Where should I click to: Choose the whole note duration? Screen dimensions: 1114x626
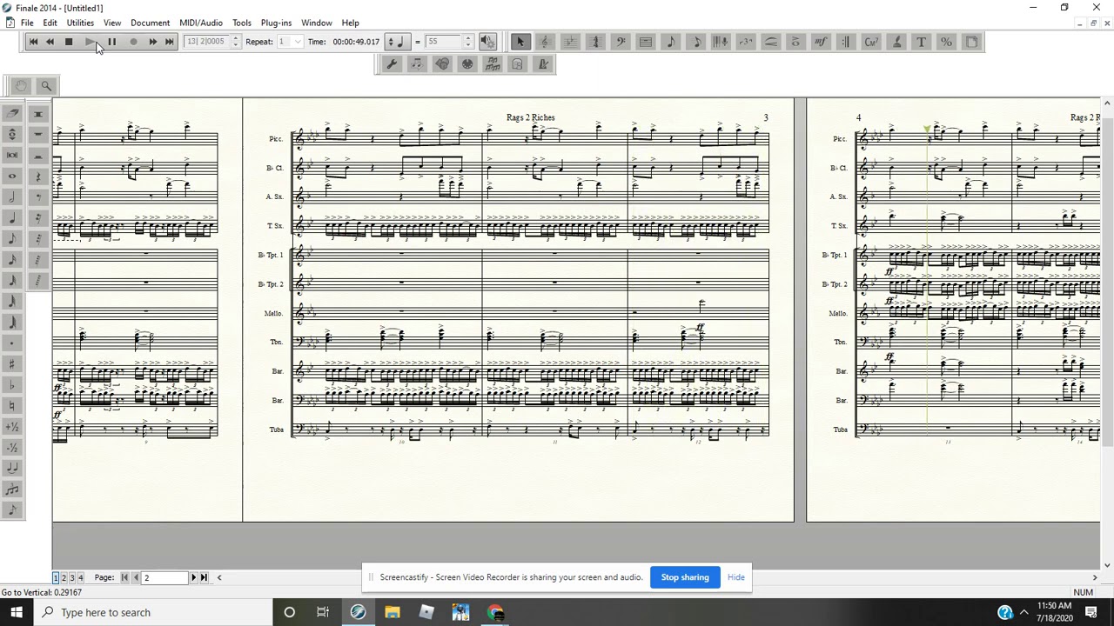tap(12, 176)
